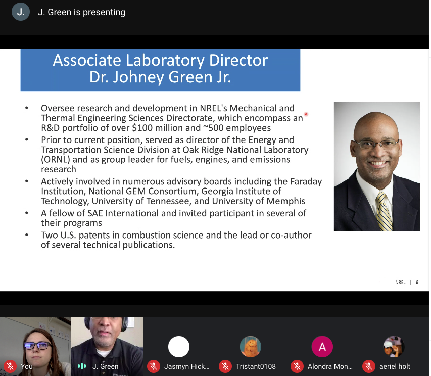Click Alondra Mon's pink 'A' avatar
Screen dimensions: 431x376
(322, 347)
